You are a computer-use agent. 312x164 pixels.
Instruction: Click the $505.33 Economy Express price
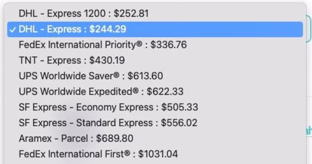coord(180,107)
